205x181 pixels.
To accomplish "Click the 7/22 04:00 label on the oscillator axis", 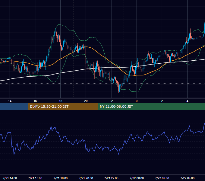I will tap(187, 178).
